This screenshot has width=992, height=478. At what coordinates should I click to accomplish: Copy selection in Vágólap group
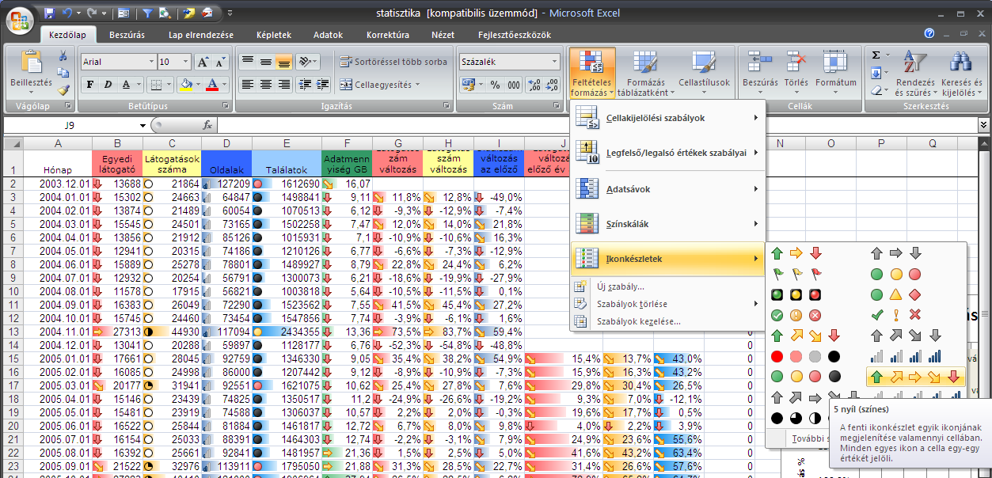pos(63,73)
